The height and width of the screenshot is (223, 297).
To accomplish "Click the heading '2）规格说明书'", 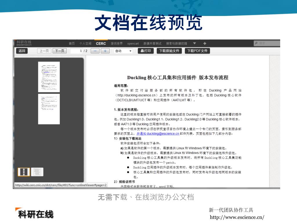I will (124, 182).
